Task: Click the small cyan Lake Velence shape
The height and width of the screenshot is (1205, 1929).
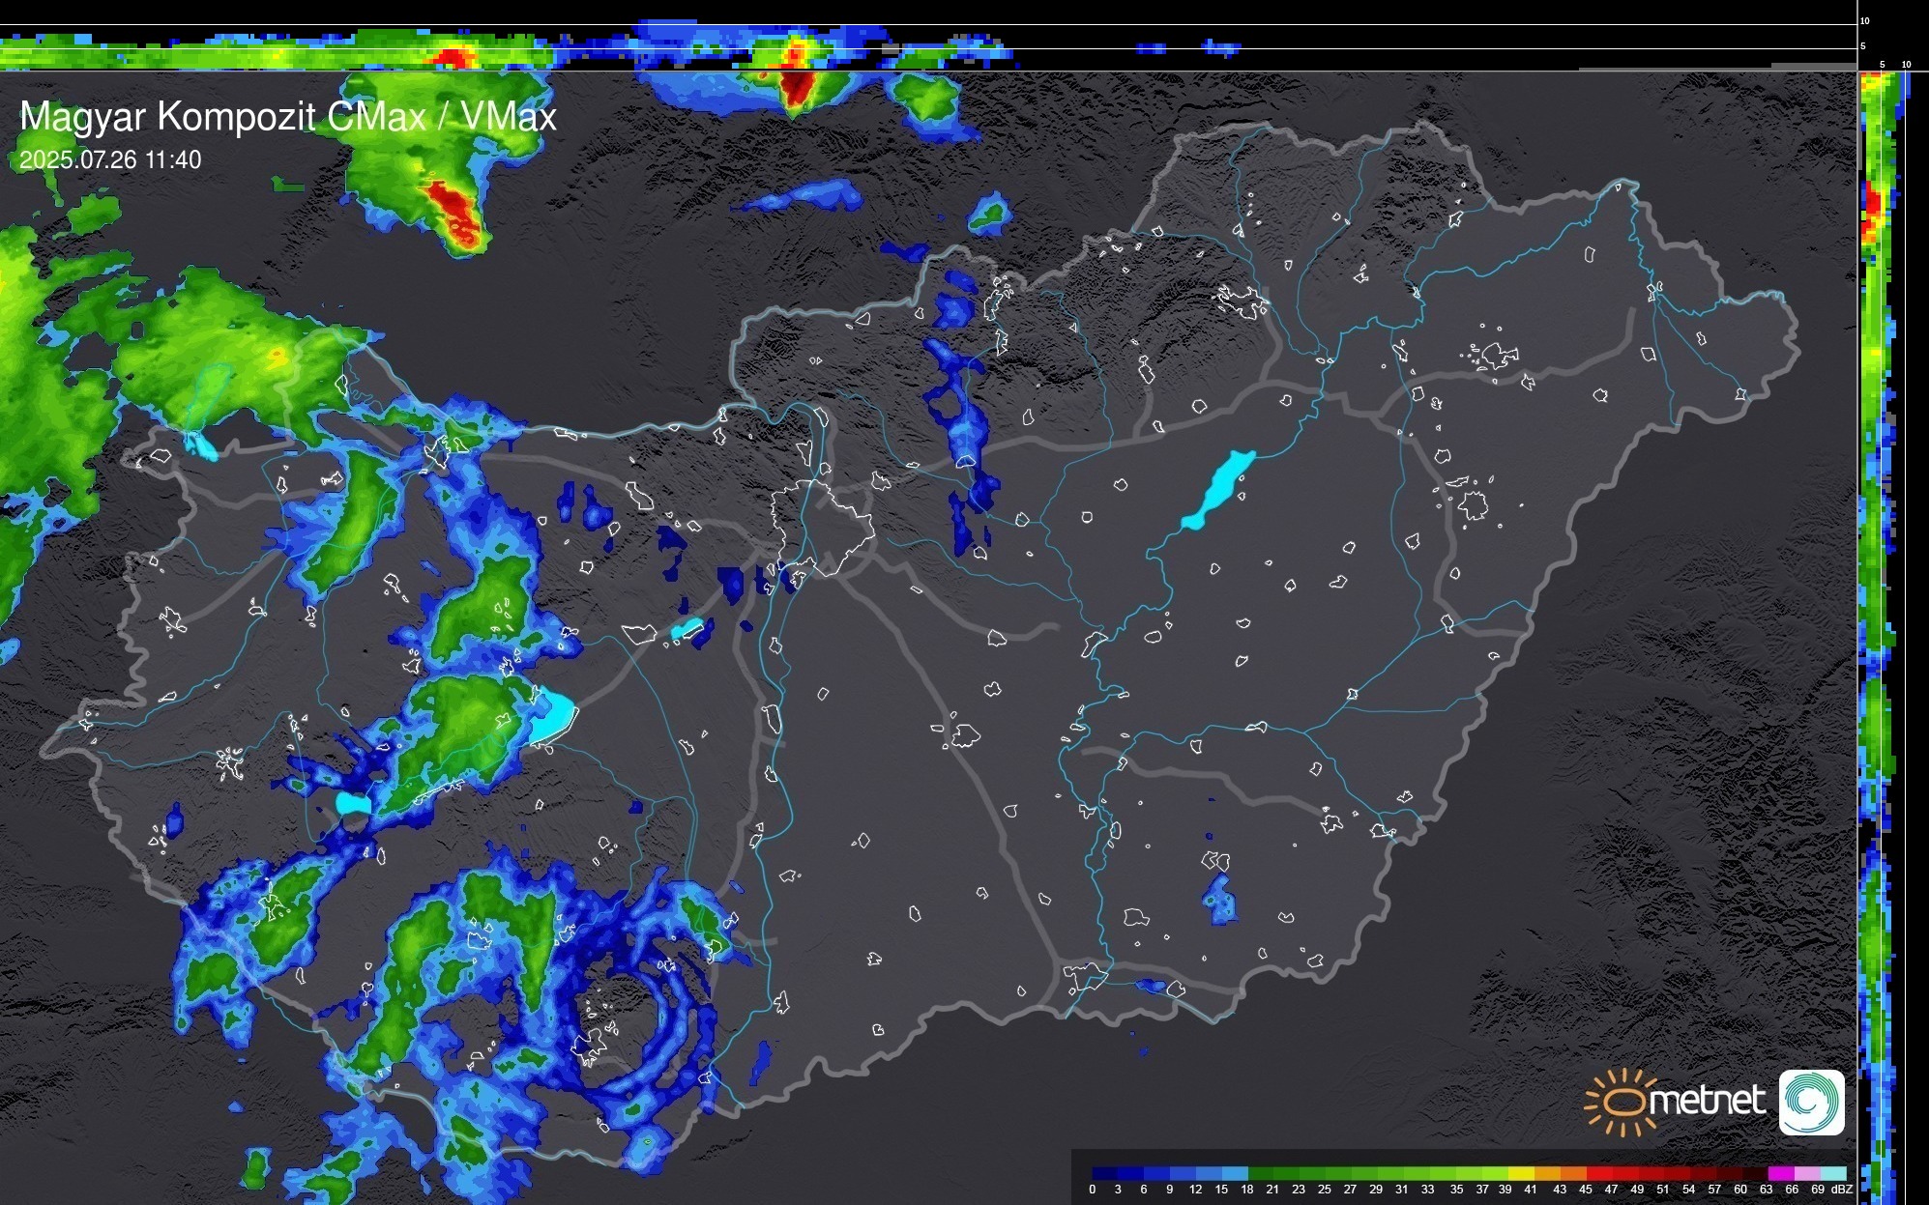Action: click(x=686, y=629)
